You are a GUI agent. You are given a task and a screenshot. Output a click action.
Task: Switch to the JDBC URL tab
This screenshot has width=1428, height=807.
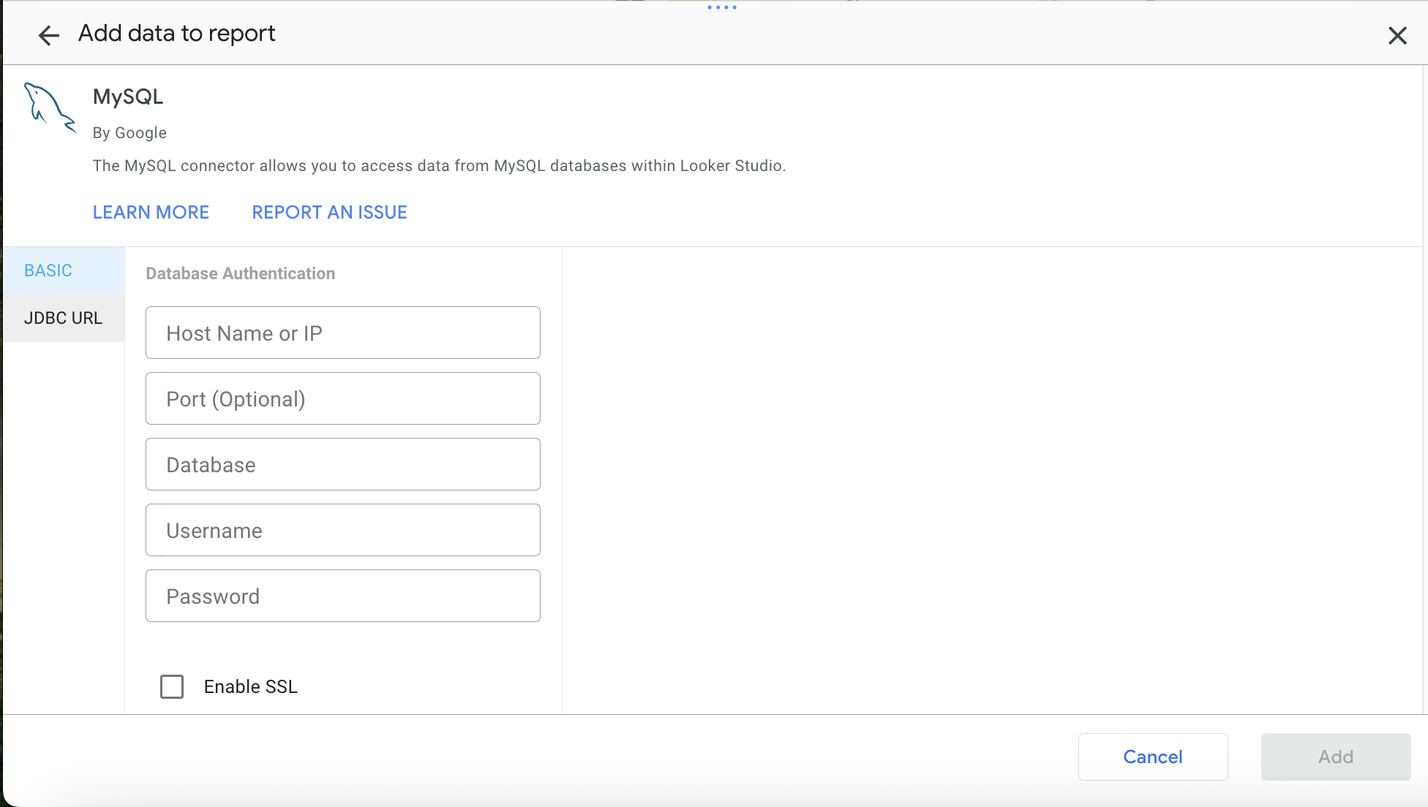(63, 318)
